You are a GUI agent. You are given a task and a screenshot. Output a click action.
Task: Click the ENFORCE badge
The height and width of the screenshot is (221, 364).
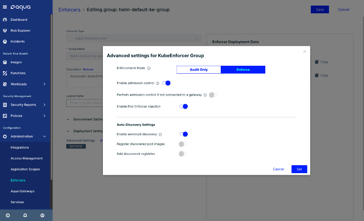tap(76, 147)
